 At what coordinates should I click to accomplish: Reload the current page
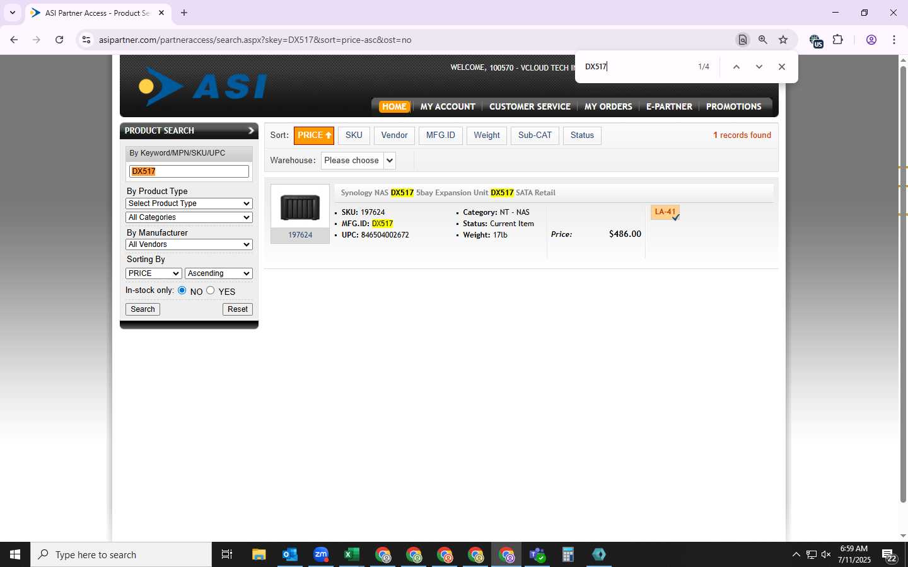click(x=59, y=40)
